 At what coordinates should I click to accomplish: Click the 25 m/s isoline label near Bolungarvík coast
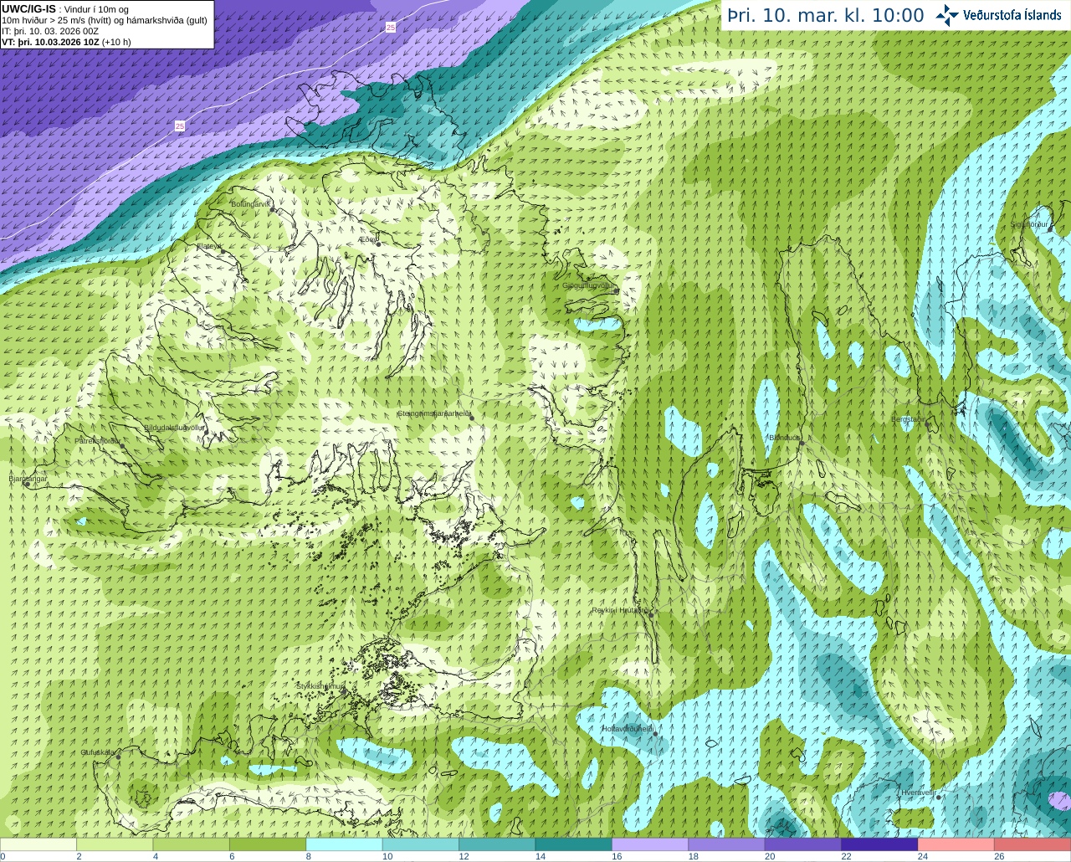coord(180,126)
